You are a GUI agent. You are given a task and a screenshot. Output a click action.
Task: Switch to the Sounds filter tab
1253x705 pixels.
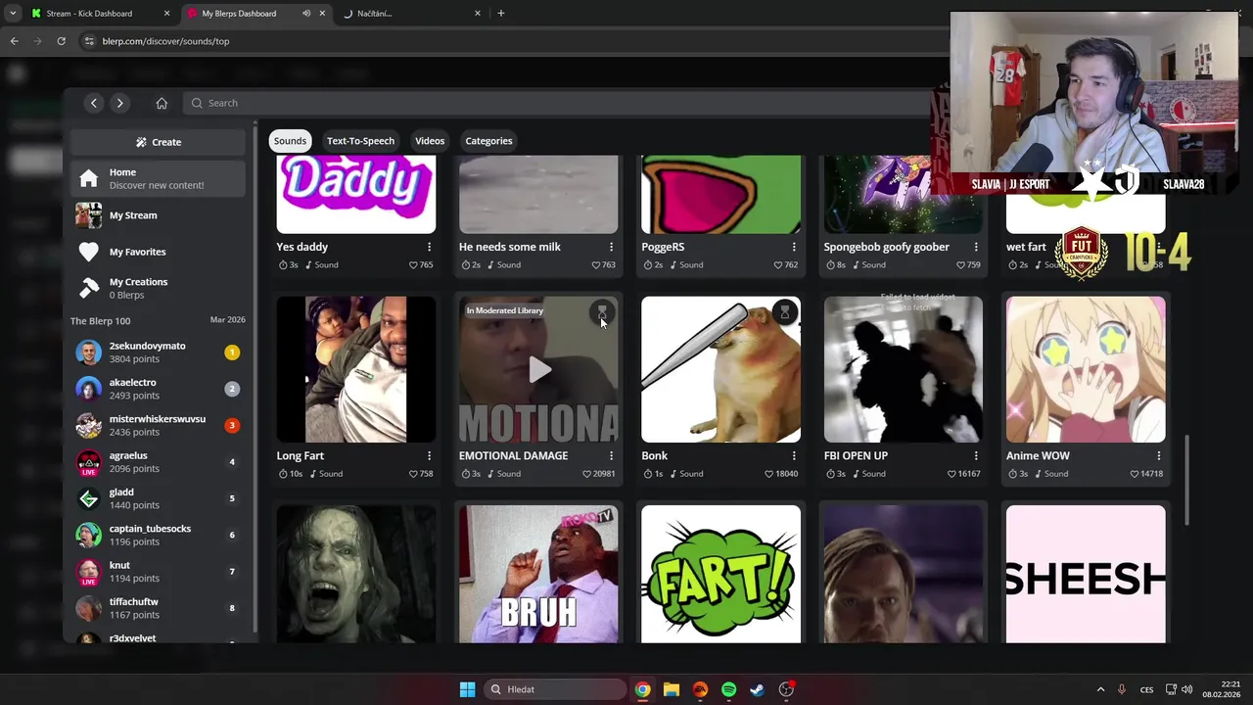(290, 141)
